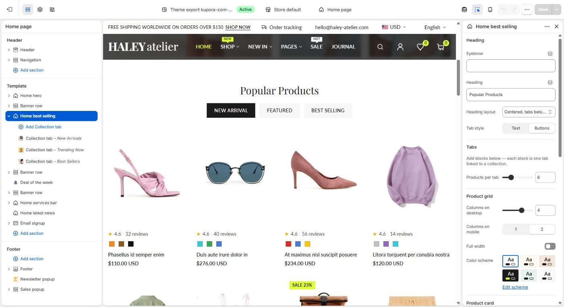Open the USD currency dropdown
Screen dimensions: 564x307
(x=394, y=27)
